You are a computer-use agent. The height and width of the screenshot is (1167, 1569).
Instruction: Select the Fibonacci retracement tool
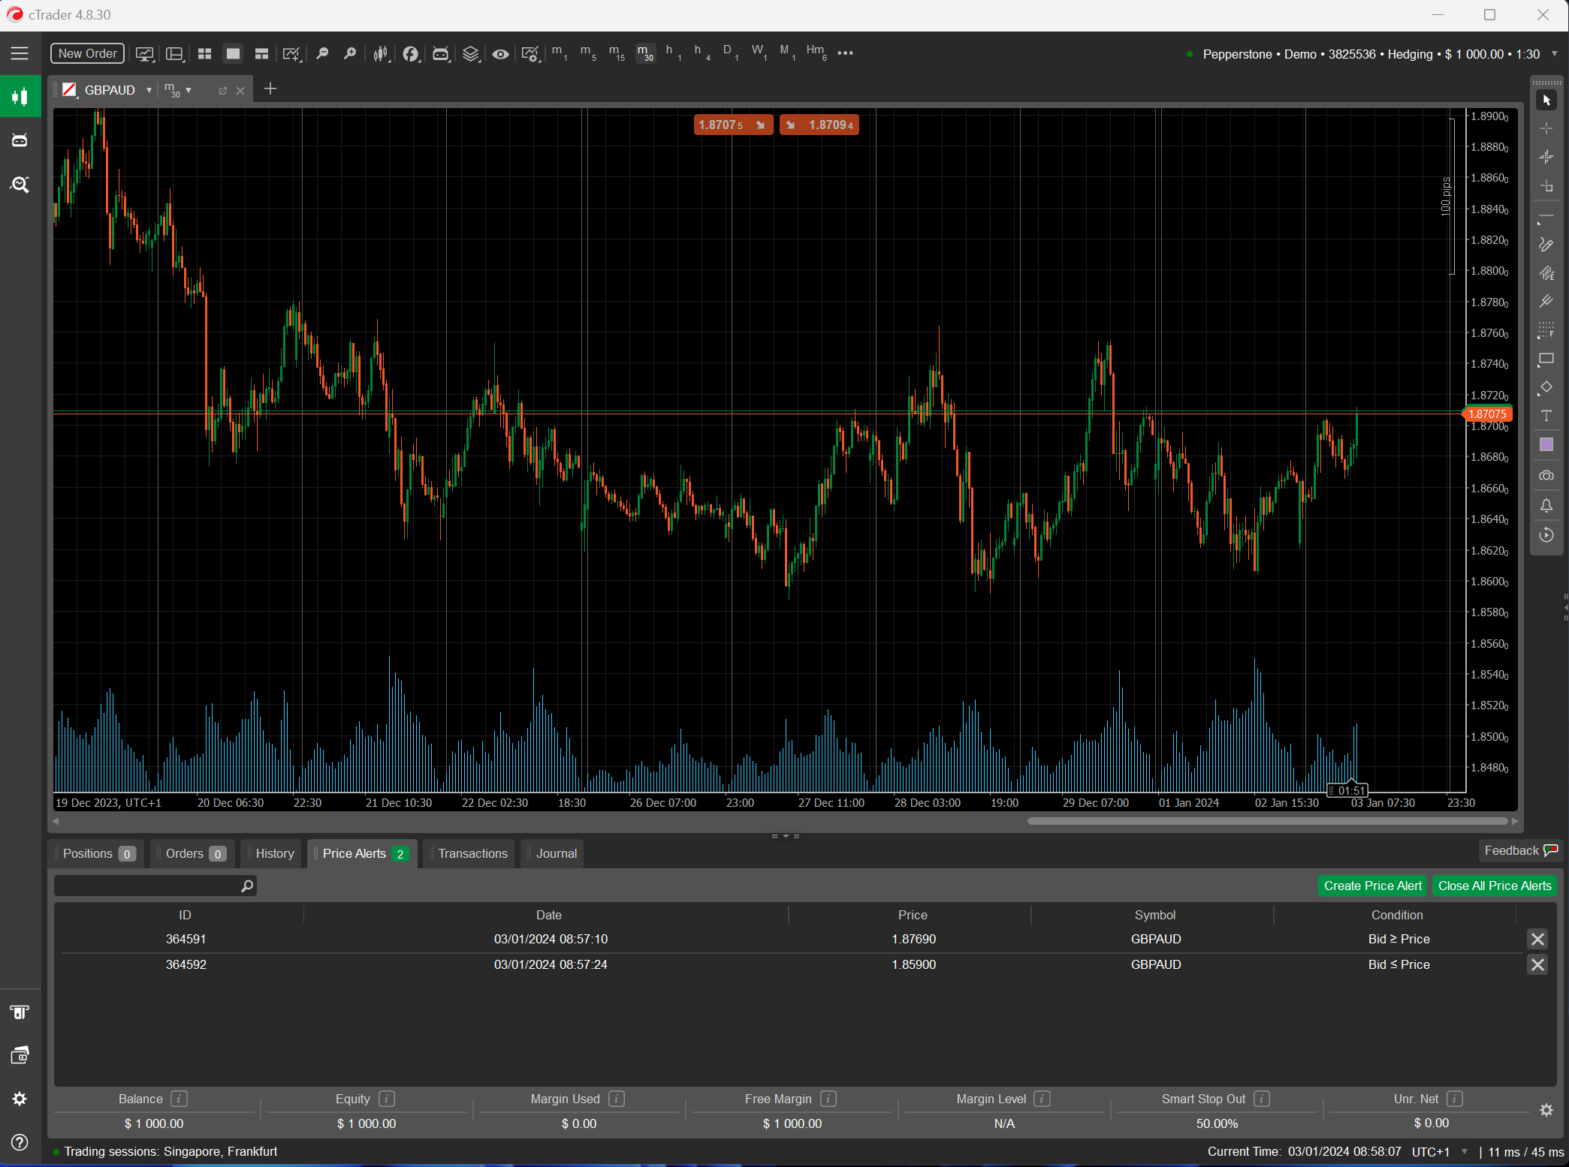[x=1546, y=330]
